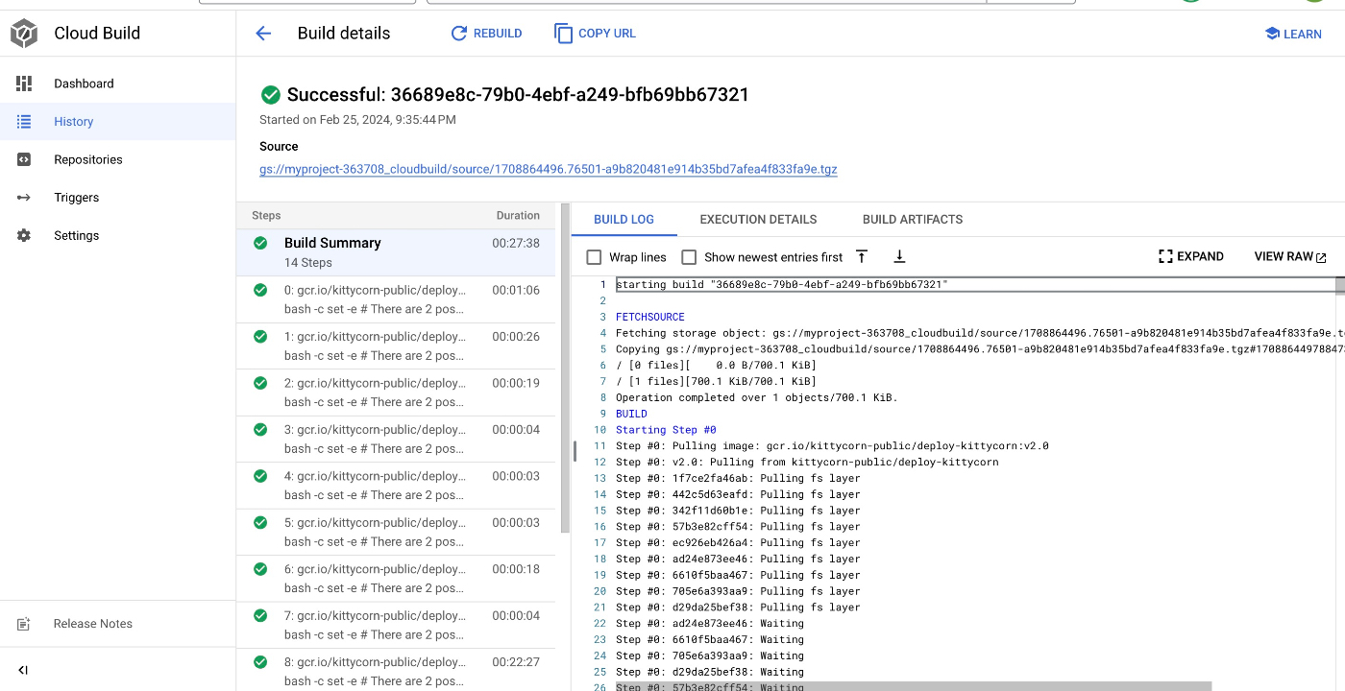Select the Build Summary step row
The image size is (1345, 691).
[396, 252]
